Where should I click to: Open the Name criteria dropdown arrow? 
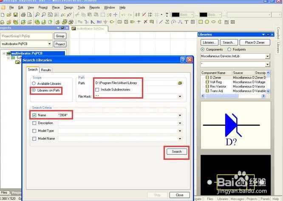tap(180, 115)
